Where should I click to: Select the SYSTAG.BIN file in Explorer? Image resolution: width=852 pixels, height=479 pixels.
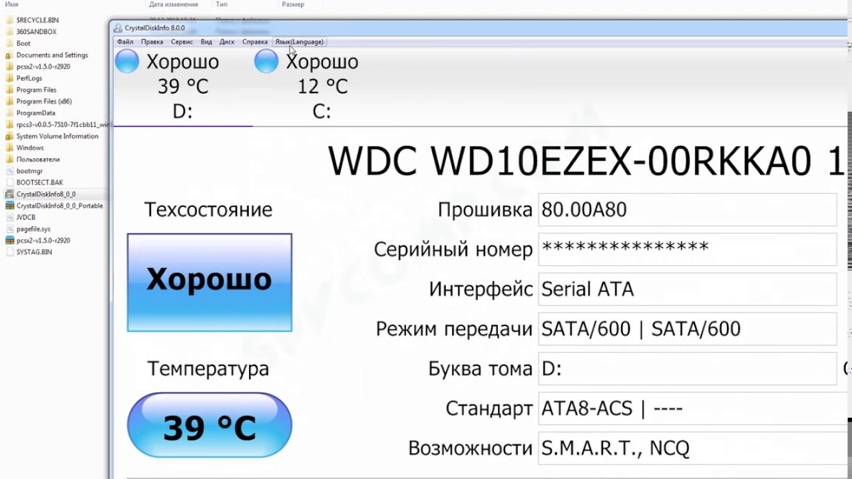coord(34,252)
